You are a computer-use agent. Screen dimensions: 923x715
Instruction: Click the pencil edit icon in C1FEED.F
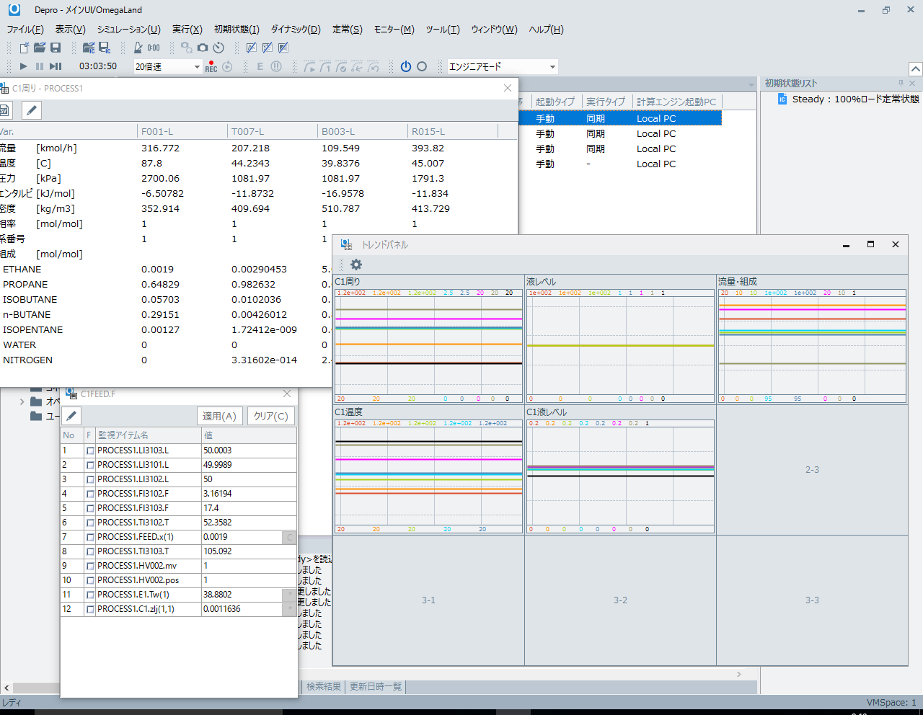tap(71, 416)
